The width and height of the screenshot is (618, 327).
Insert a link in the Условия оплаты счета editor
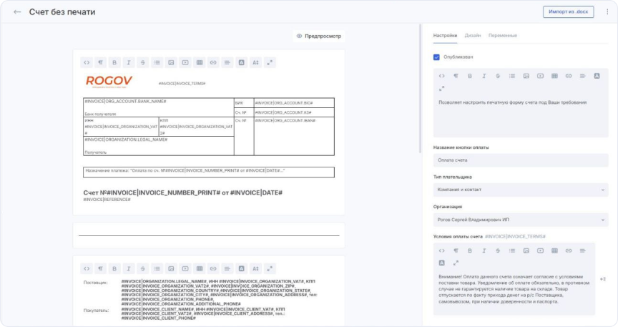569,250
